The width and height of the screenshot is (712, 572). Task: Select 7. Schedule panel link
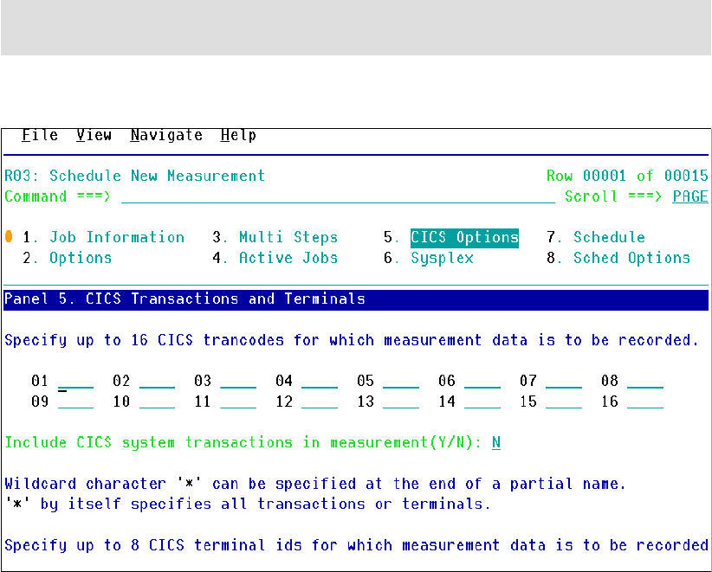(596, 237)
